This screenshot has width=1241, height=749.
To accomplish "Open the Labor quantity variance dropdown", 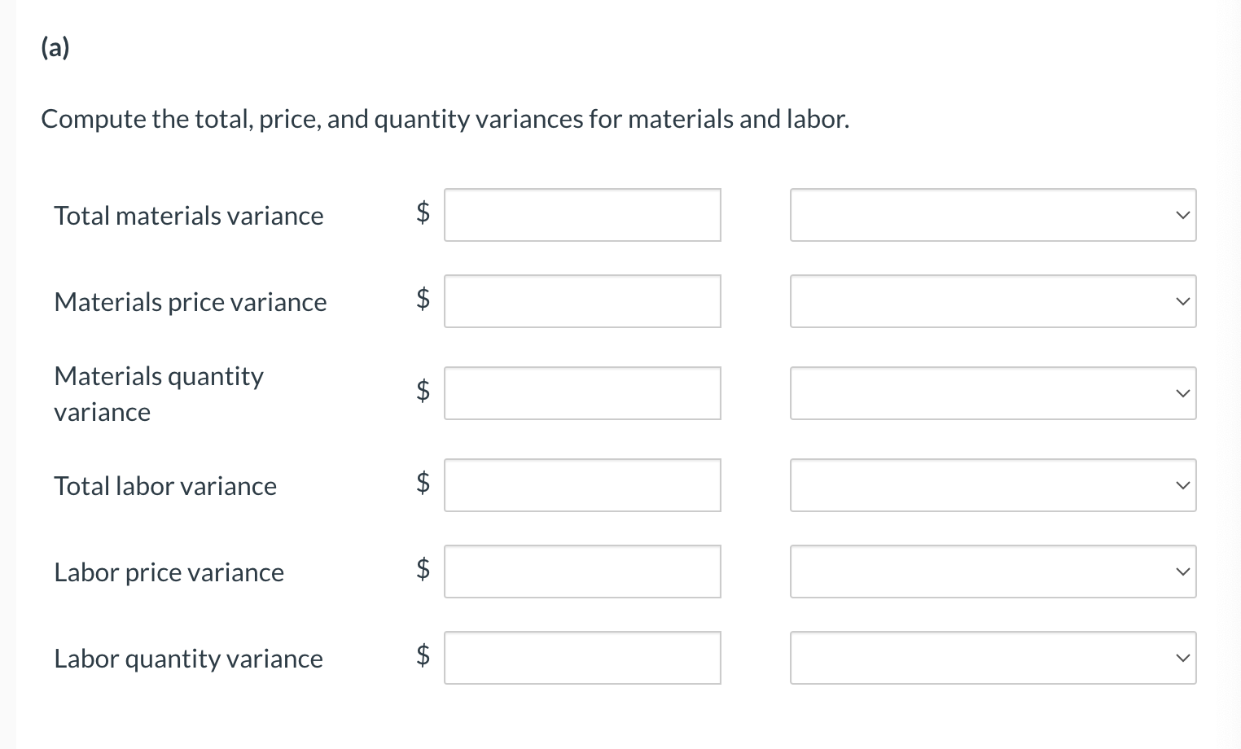I will [x=992, y=658].
